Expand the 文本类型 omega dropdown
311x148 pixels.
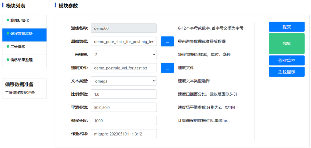pos(124,81)
